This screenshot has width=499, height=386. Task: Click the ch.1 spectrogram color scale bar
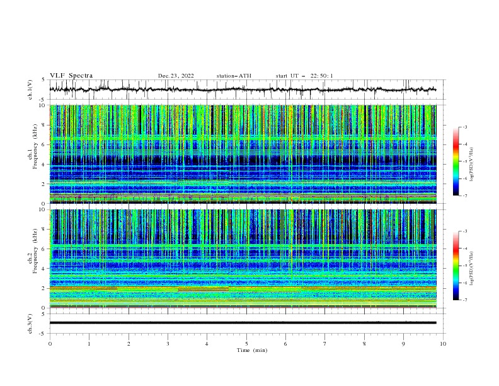(456, 161)
